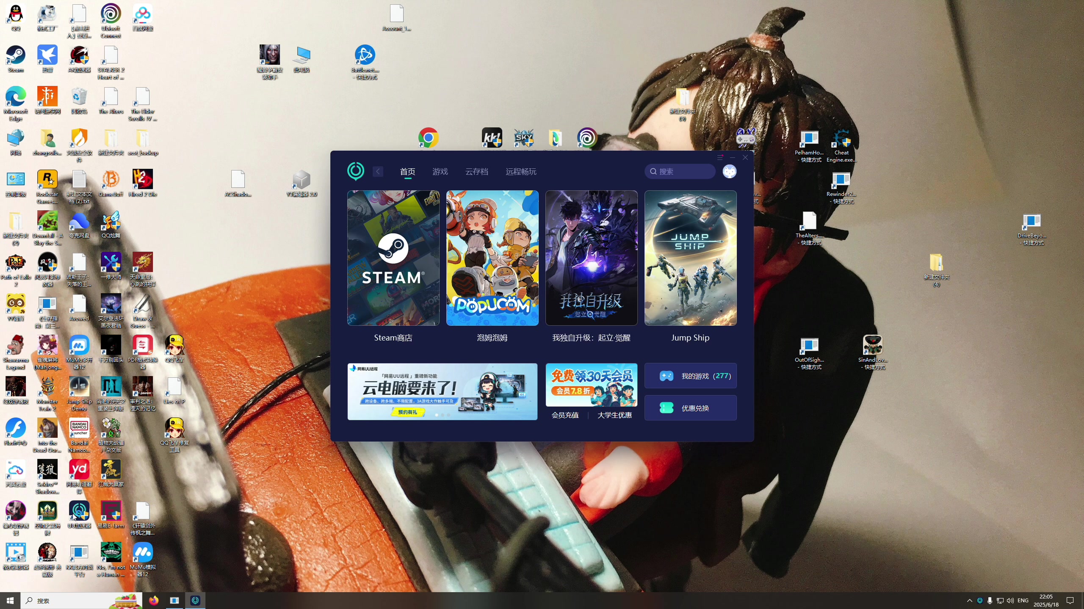This screenshot has width=1084, height=609.
Task: Select the UU加速器 desktop shortcut
Action: (x=79, y=515)
